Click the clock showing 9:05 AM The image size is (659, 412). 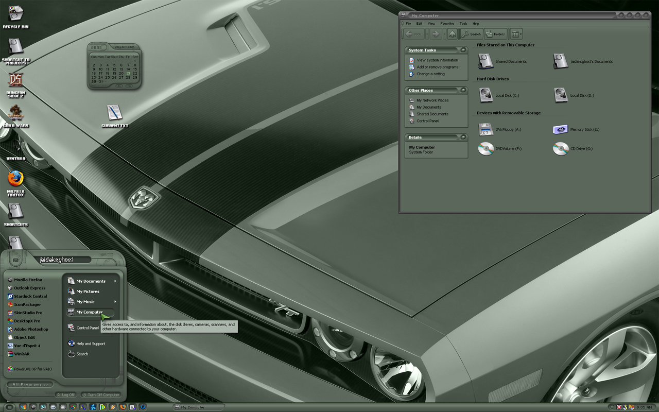click(645, 407)
